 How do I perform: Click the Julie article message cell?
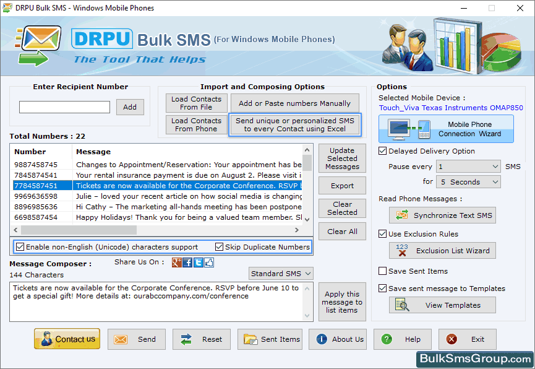pyautogui.click(x=189, y=196)
